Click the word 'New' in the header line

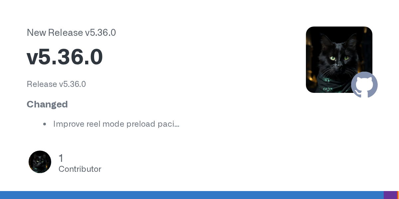36,33
